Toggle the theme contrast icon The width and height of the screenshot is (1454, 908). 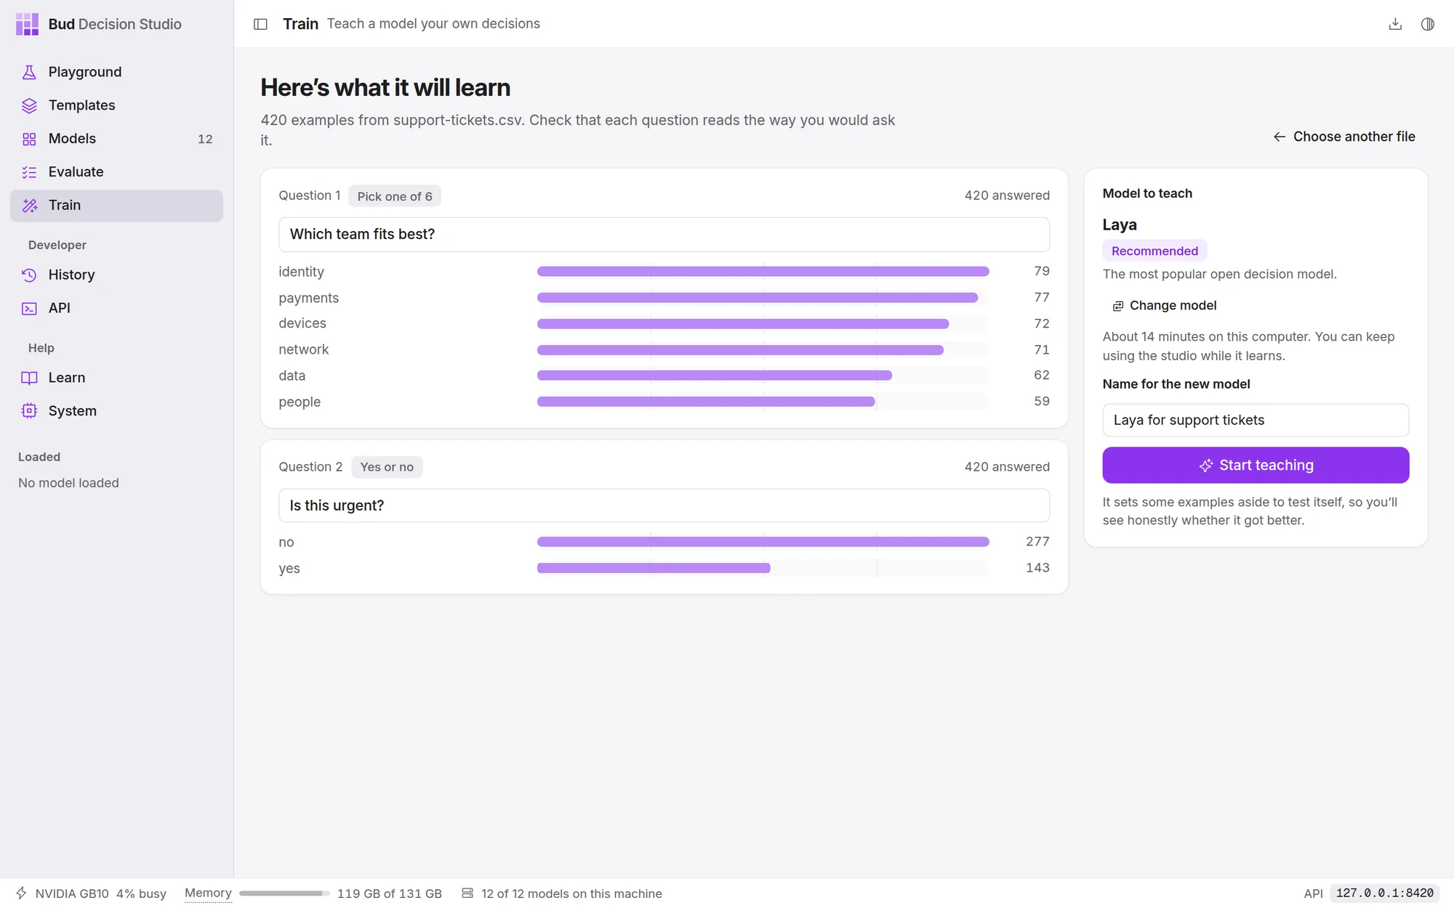click(x=1428, y=24)
